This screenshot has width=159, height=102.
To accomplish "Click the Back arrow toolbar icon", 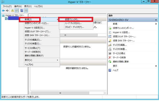I will (3, 11).
